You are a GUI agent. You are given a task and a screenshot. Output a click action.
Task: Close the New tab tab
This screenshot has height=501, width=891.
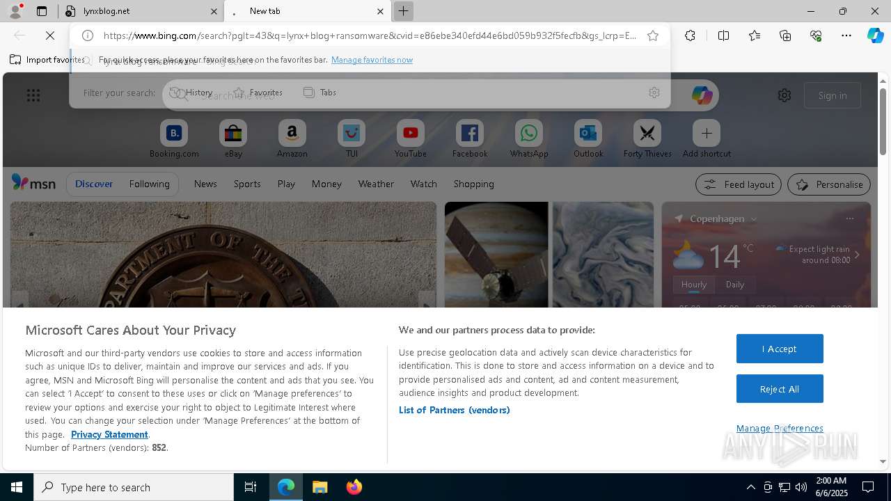(x=380, y=11)
